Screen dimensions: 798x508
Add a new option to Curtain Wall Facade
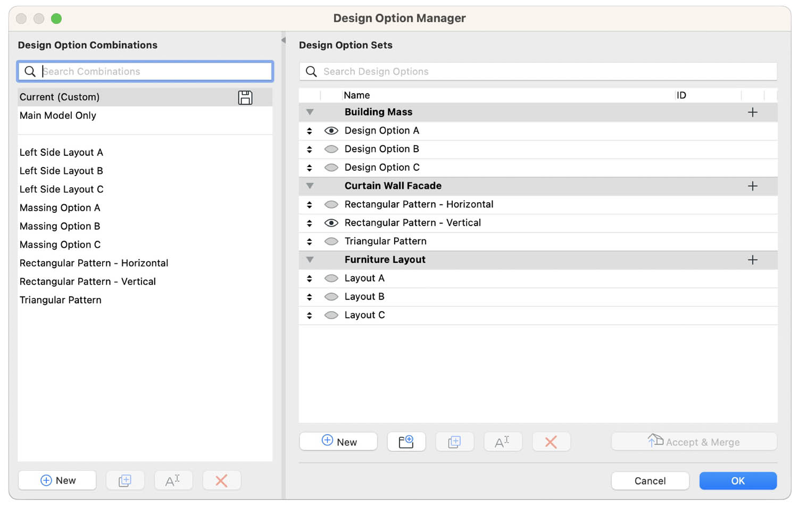[753, 186]
